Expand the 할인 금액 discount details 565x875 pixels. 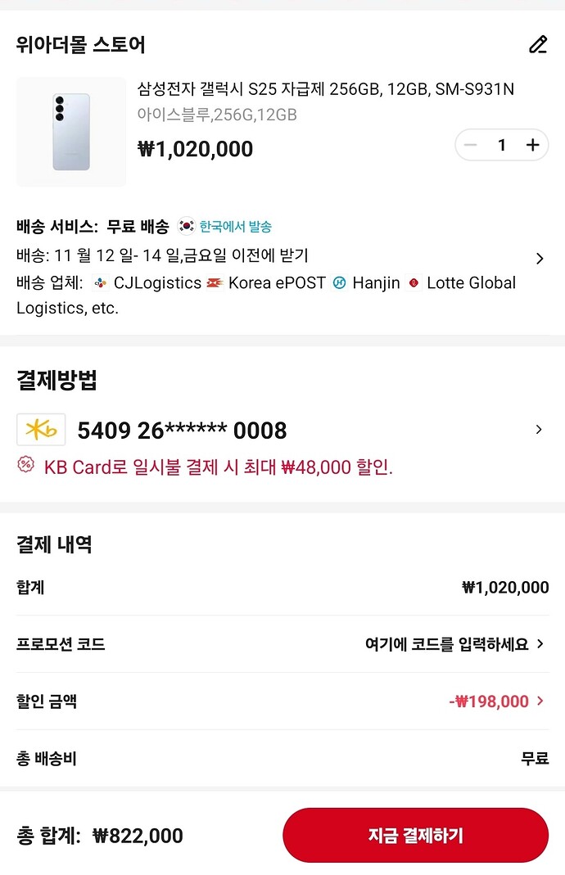click(540, 701)
